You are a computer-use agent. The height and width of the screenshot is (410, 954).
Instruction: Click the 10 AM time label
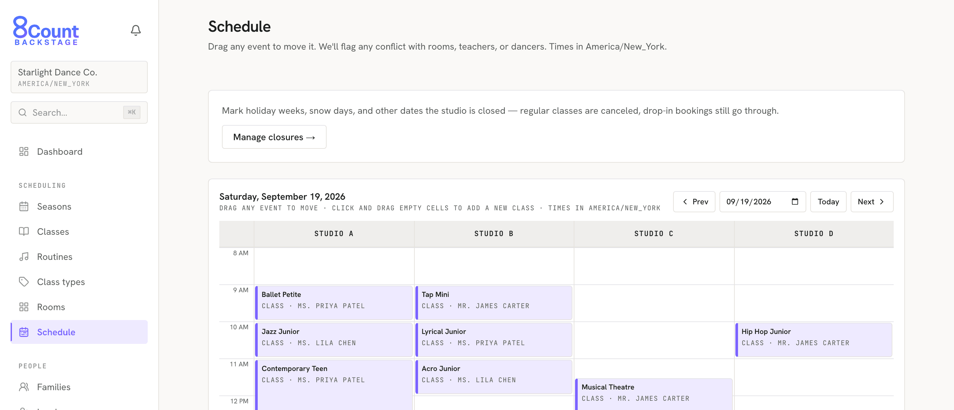pyautogui.click(x=239, y=327)
